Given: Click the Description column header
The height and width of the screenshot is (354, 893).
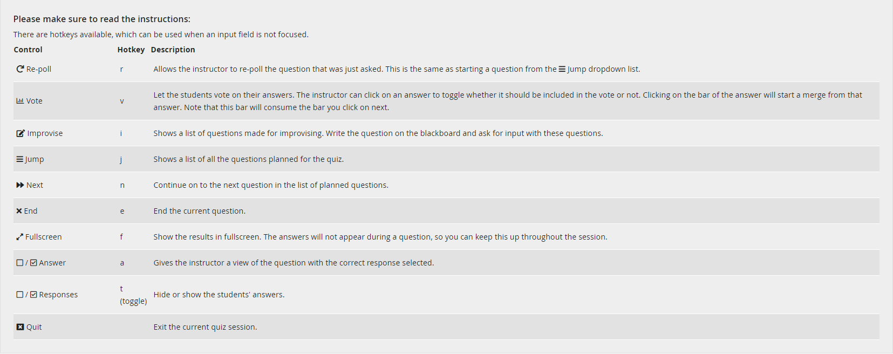Looking at the screenshot, I should [173, 50].
